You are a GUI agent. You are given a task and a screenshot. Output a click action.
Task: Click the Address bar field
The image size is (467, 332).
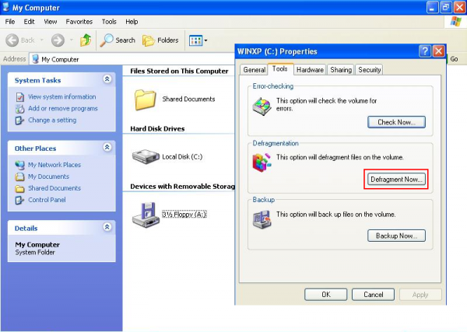(132, 59)
